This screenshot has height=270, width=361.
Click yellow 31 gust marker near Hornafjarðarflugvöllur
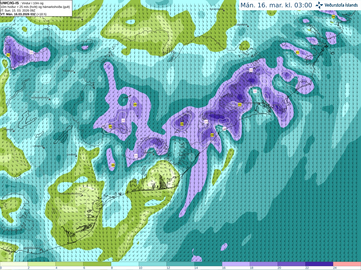(x=240, y=105)
